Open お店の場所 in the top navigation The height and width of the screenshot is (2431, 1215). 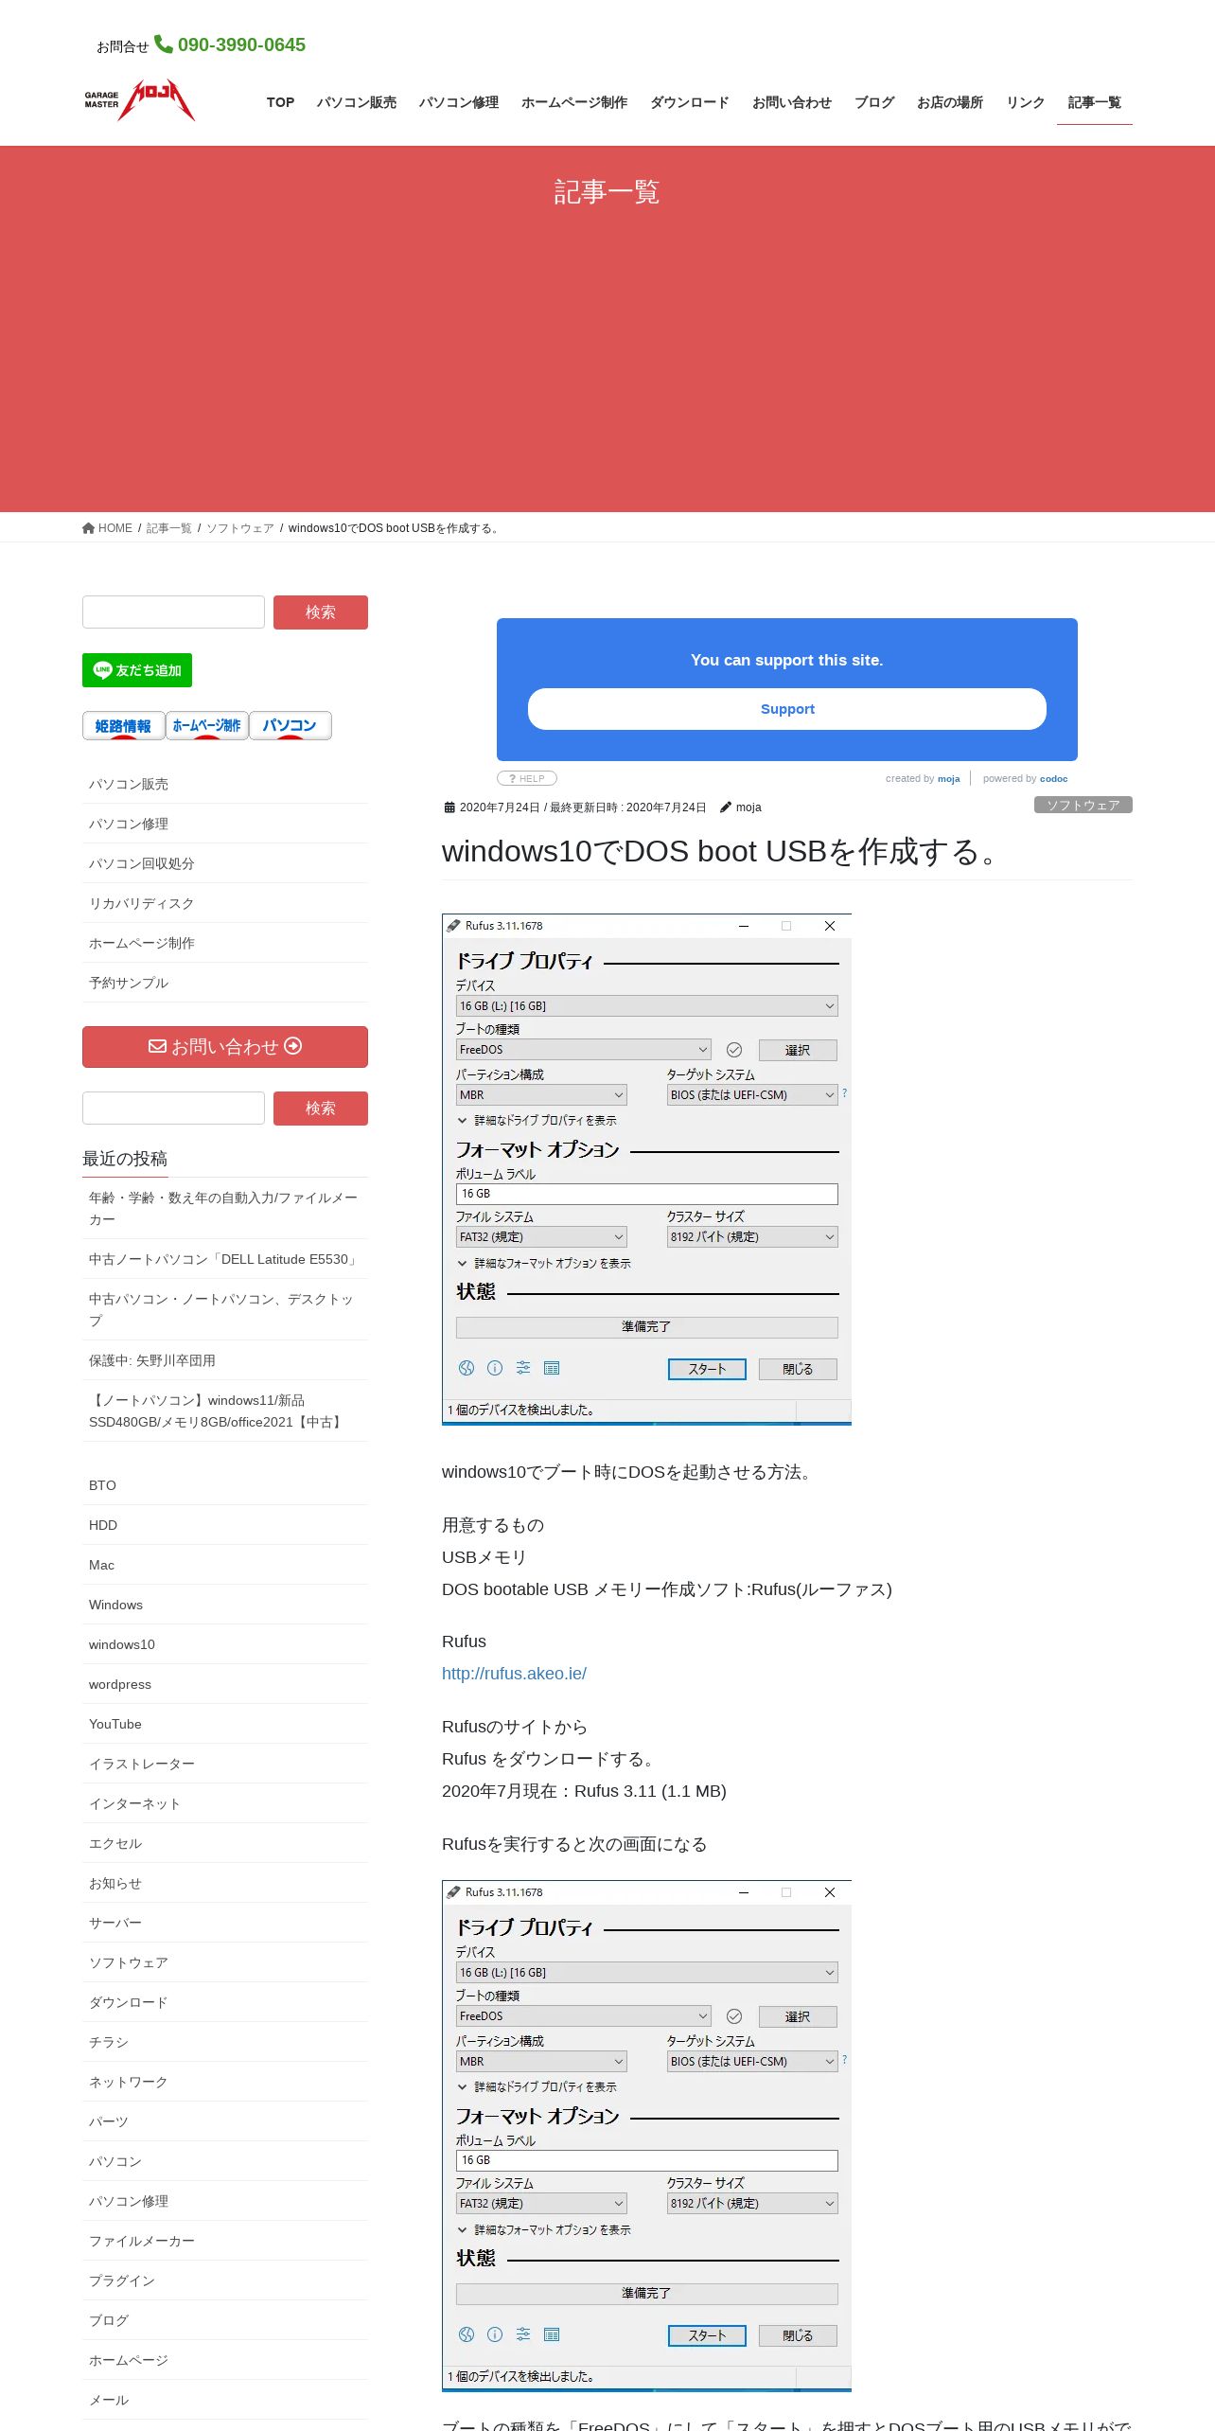click(x=950, y=102)
